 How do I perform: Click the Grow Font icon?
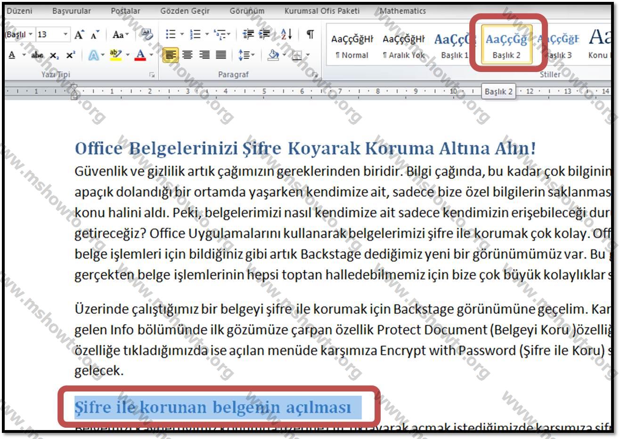(x=79, y=34)
